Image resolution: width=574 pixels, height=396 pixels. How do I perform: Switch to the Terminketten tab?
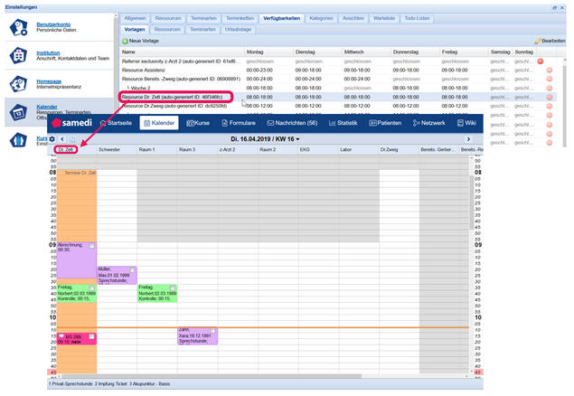(x=240, y=18)
